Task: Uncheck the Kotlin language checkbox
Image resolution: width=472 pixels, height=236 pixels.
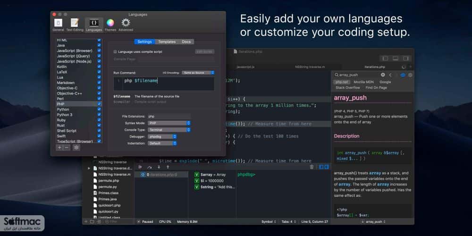Action: tap(99, 67)
